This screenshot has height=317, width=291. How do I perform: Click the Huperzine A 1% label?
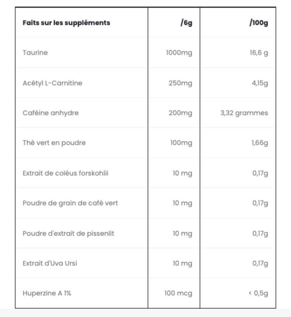pyautogui.click(x=47, y=293)
